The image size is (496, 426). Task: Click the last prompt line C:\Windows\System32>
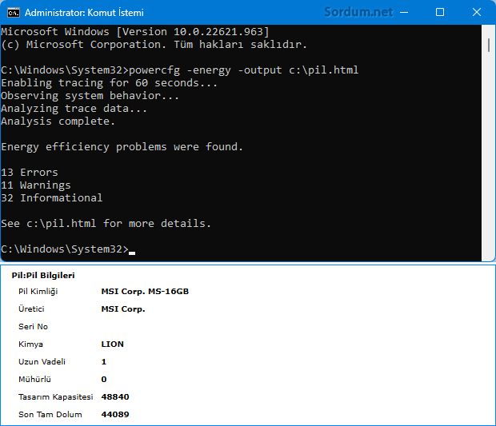65,249
